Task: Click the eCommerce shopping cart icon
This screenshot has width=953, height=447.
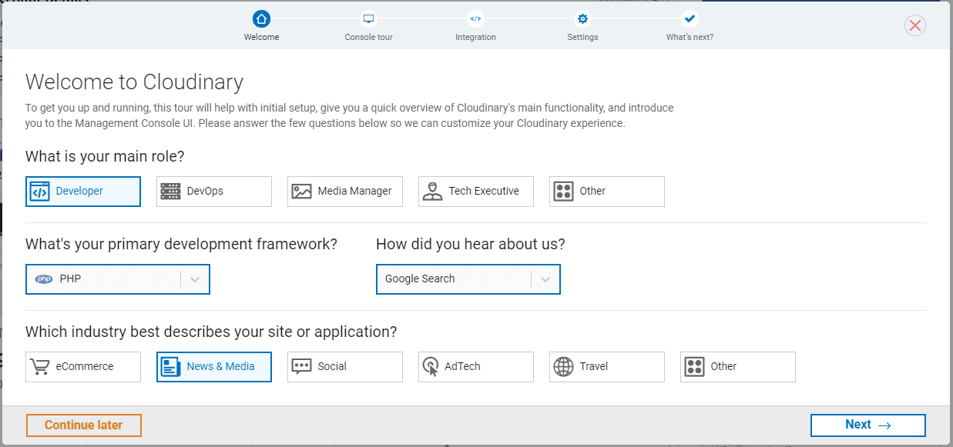Action: coord(39,367)
